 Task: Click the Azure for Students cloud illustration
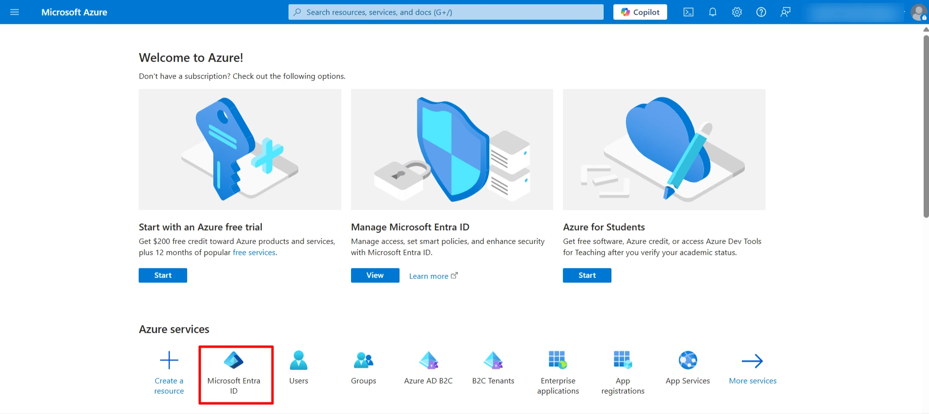(664, 149)
